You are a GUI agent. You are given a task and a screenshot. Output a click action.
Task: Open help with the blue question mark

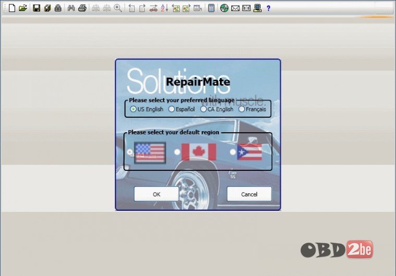click(268, 8)
